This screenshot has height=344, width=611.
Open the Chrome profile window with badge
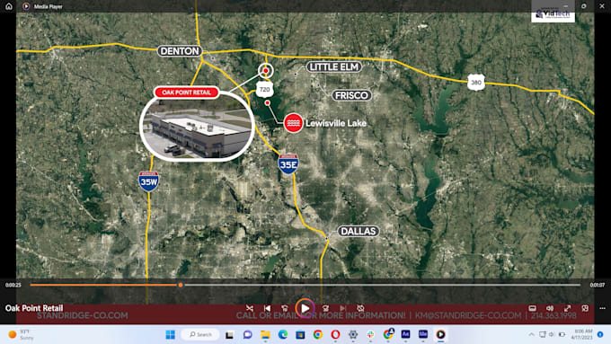[388, 334]
